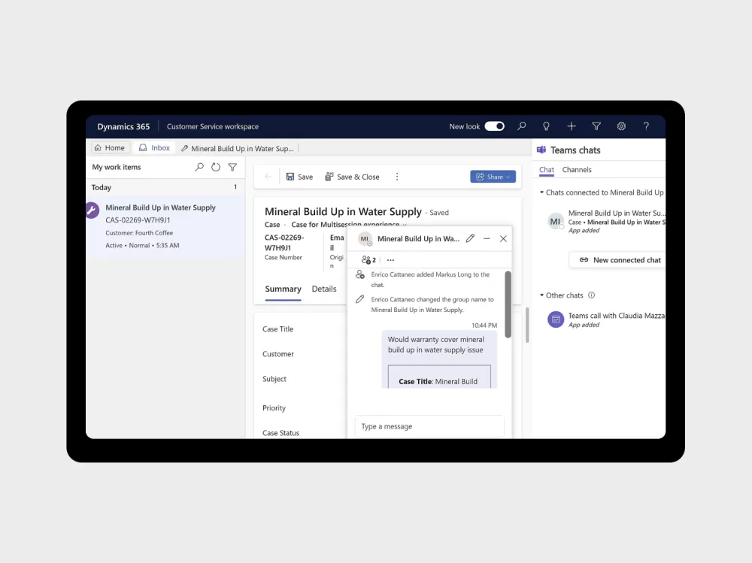Click the plus icon to create new record

tap(572, 126)
